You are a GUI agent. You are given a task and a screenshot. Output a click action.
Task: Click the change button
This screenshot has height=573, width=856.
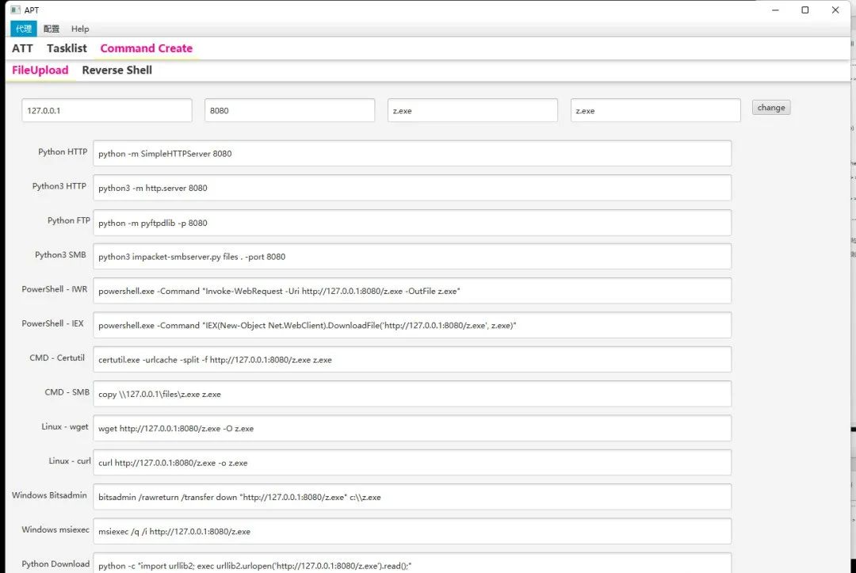pyautogui.click(x=771, y=108)
